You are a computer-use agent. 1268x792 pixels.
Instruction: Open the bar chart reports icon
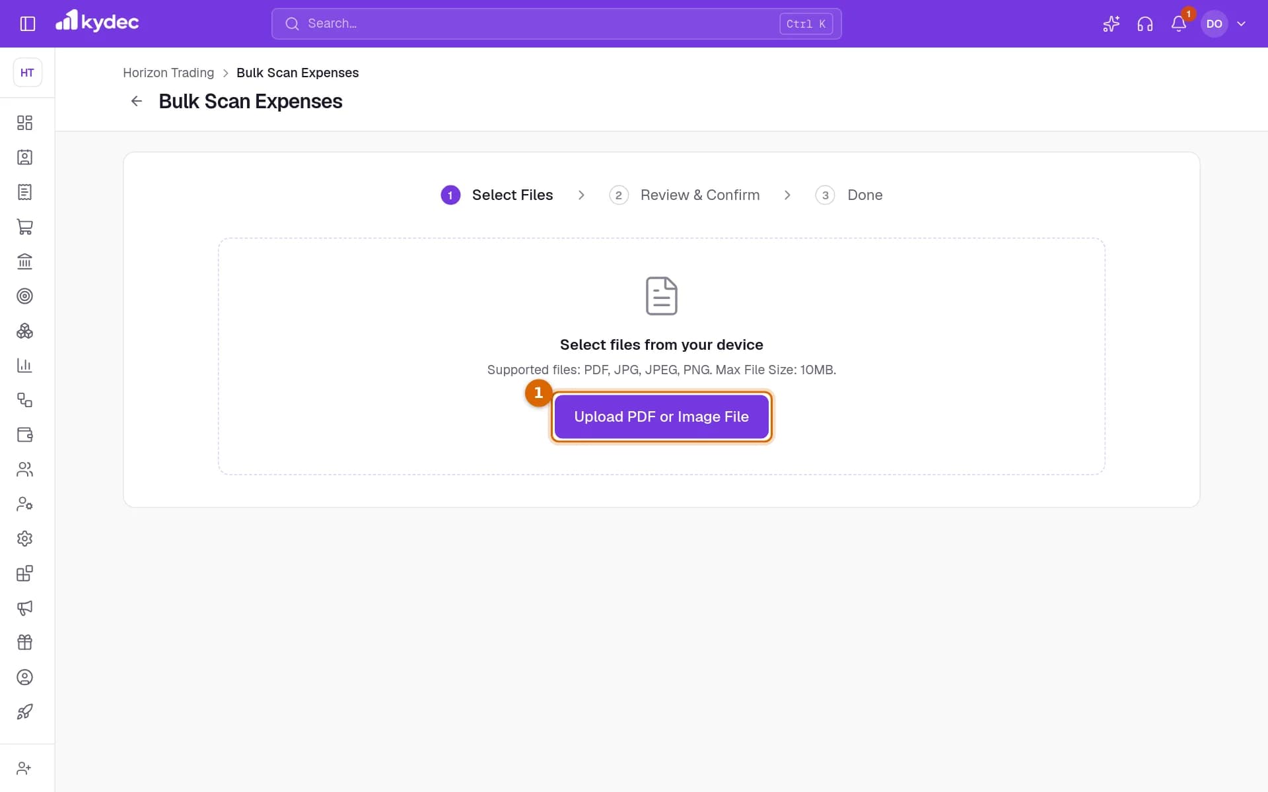(24, 365)
